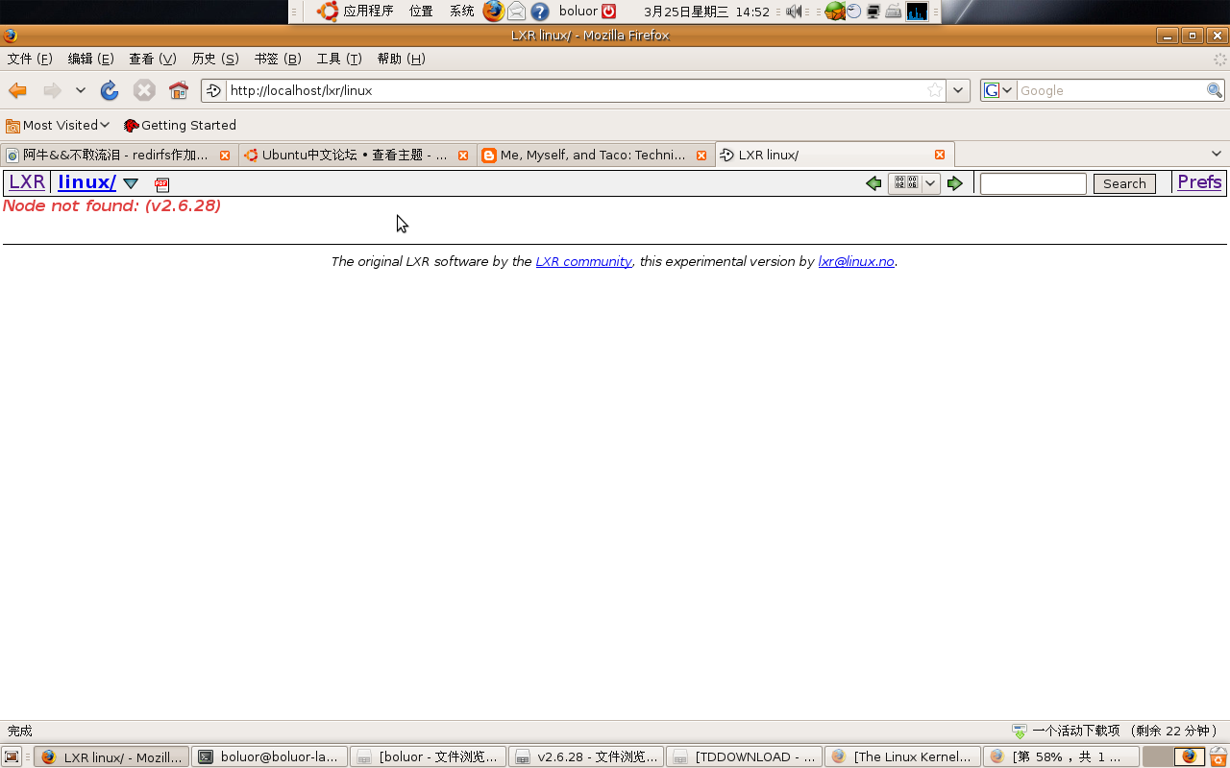1230x768 pixels.
Task: Open the 书签 (B) menu
Action: click(x=278, y=59)
